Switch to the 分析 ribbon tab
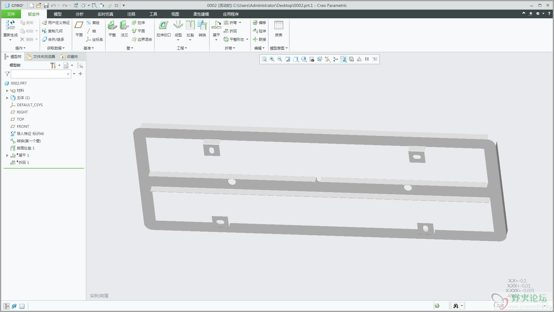Screen dimensions: 554x312 [80, 14]
